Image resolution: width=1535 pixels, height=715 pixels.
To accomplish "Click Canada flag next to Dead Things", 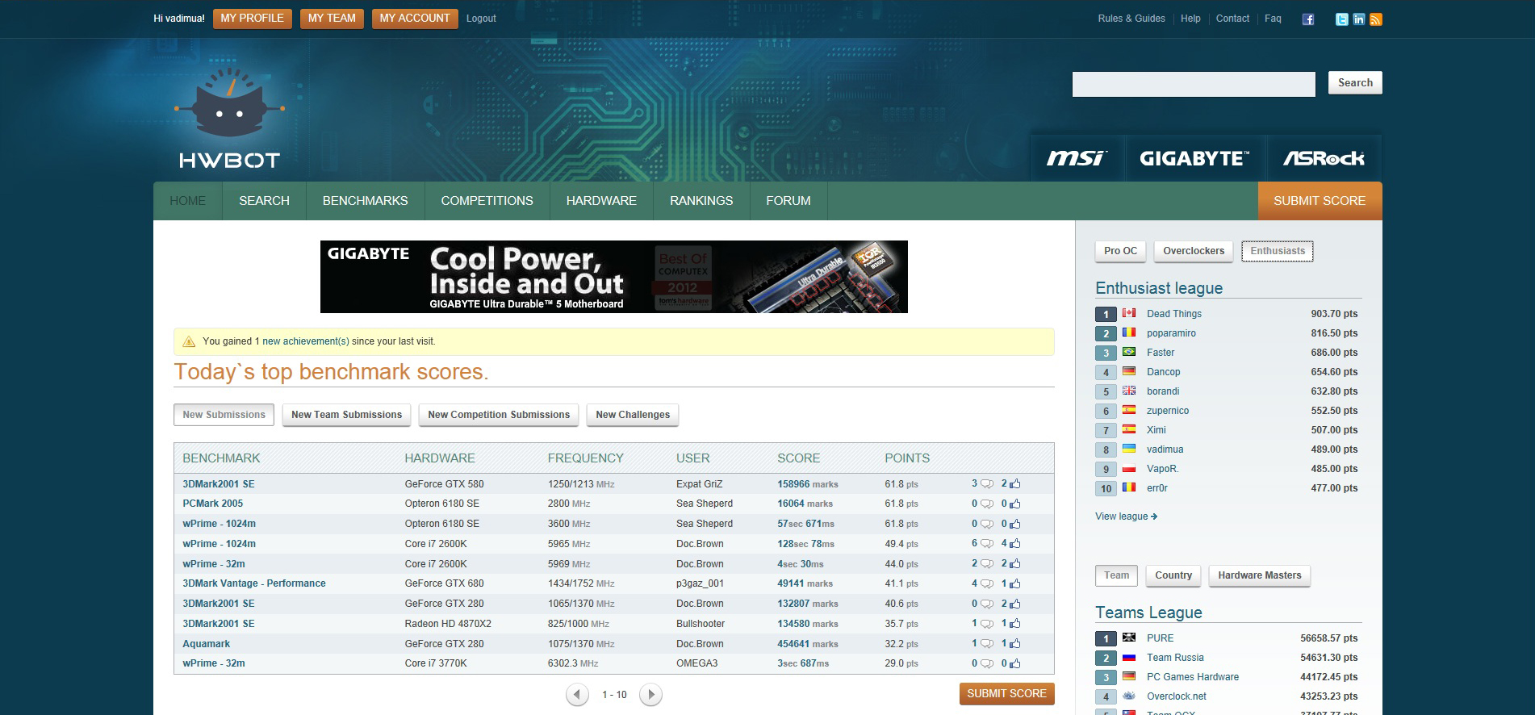I will tap(1129, 313).
